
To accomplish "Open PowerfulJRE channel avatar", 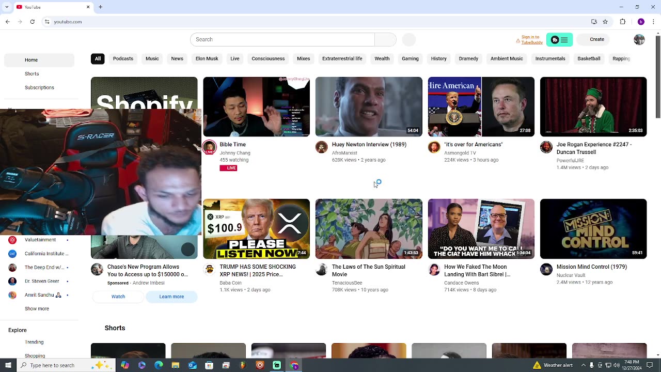I will click(x=546, y=147).
